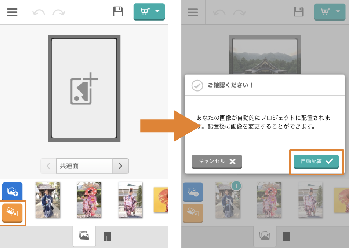Confirm with 自動配置 button
Viewport: 349px width, 248px height.
[x=316, y=162]
